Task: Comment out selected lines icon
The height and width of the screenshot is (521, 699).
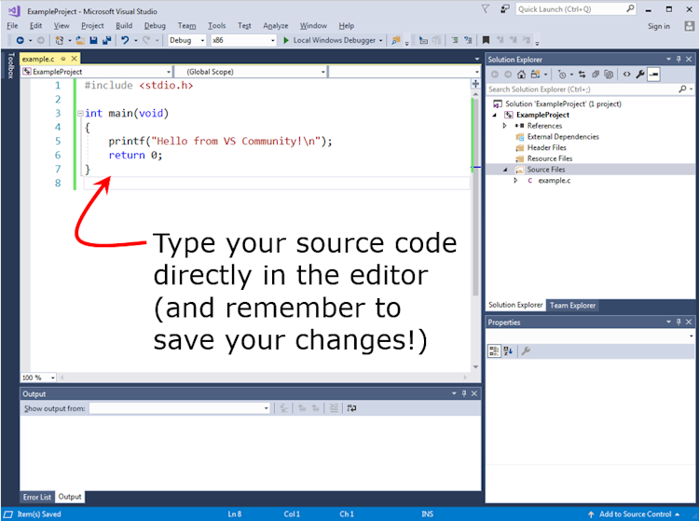Action: click(455, 40)
